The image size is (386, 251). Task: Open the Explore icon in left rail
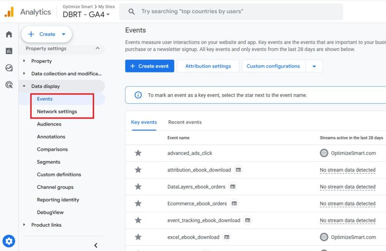(x=9, y=68)
